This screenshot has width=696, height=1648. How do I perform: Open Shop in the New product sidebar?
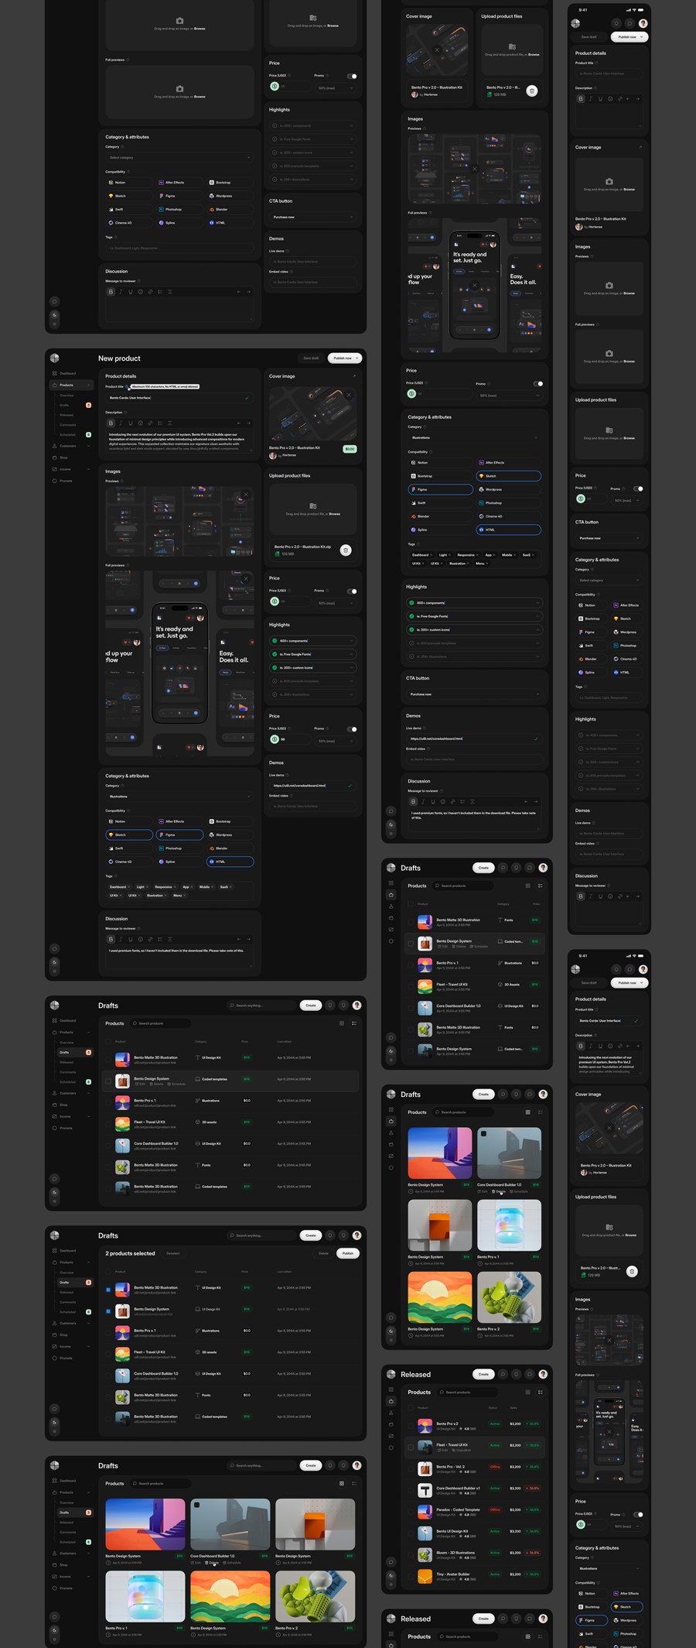(64, 457)
